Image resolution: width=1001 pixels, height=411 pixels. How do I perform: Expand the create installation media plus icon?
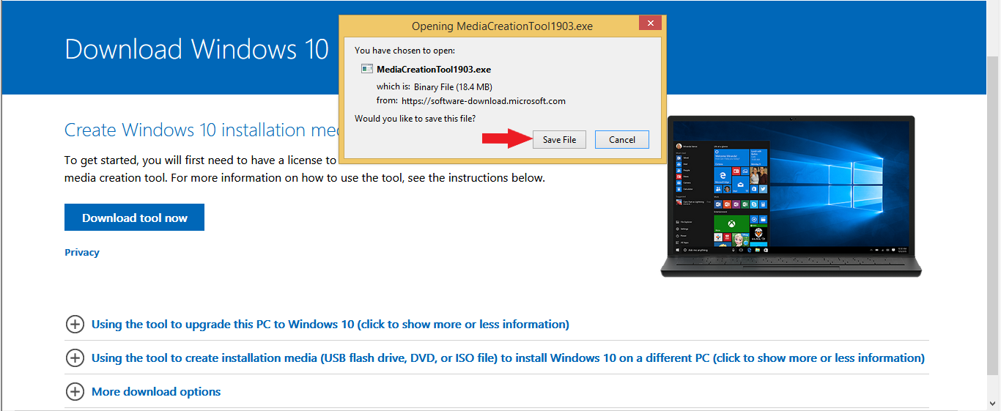coord(75,358)
